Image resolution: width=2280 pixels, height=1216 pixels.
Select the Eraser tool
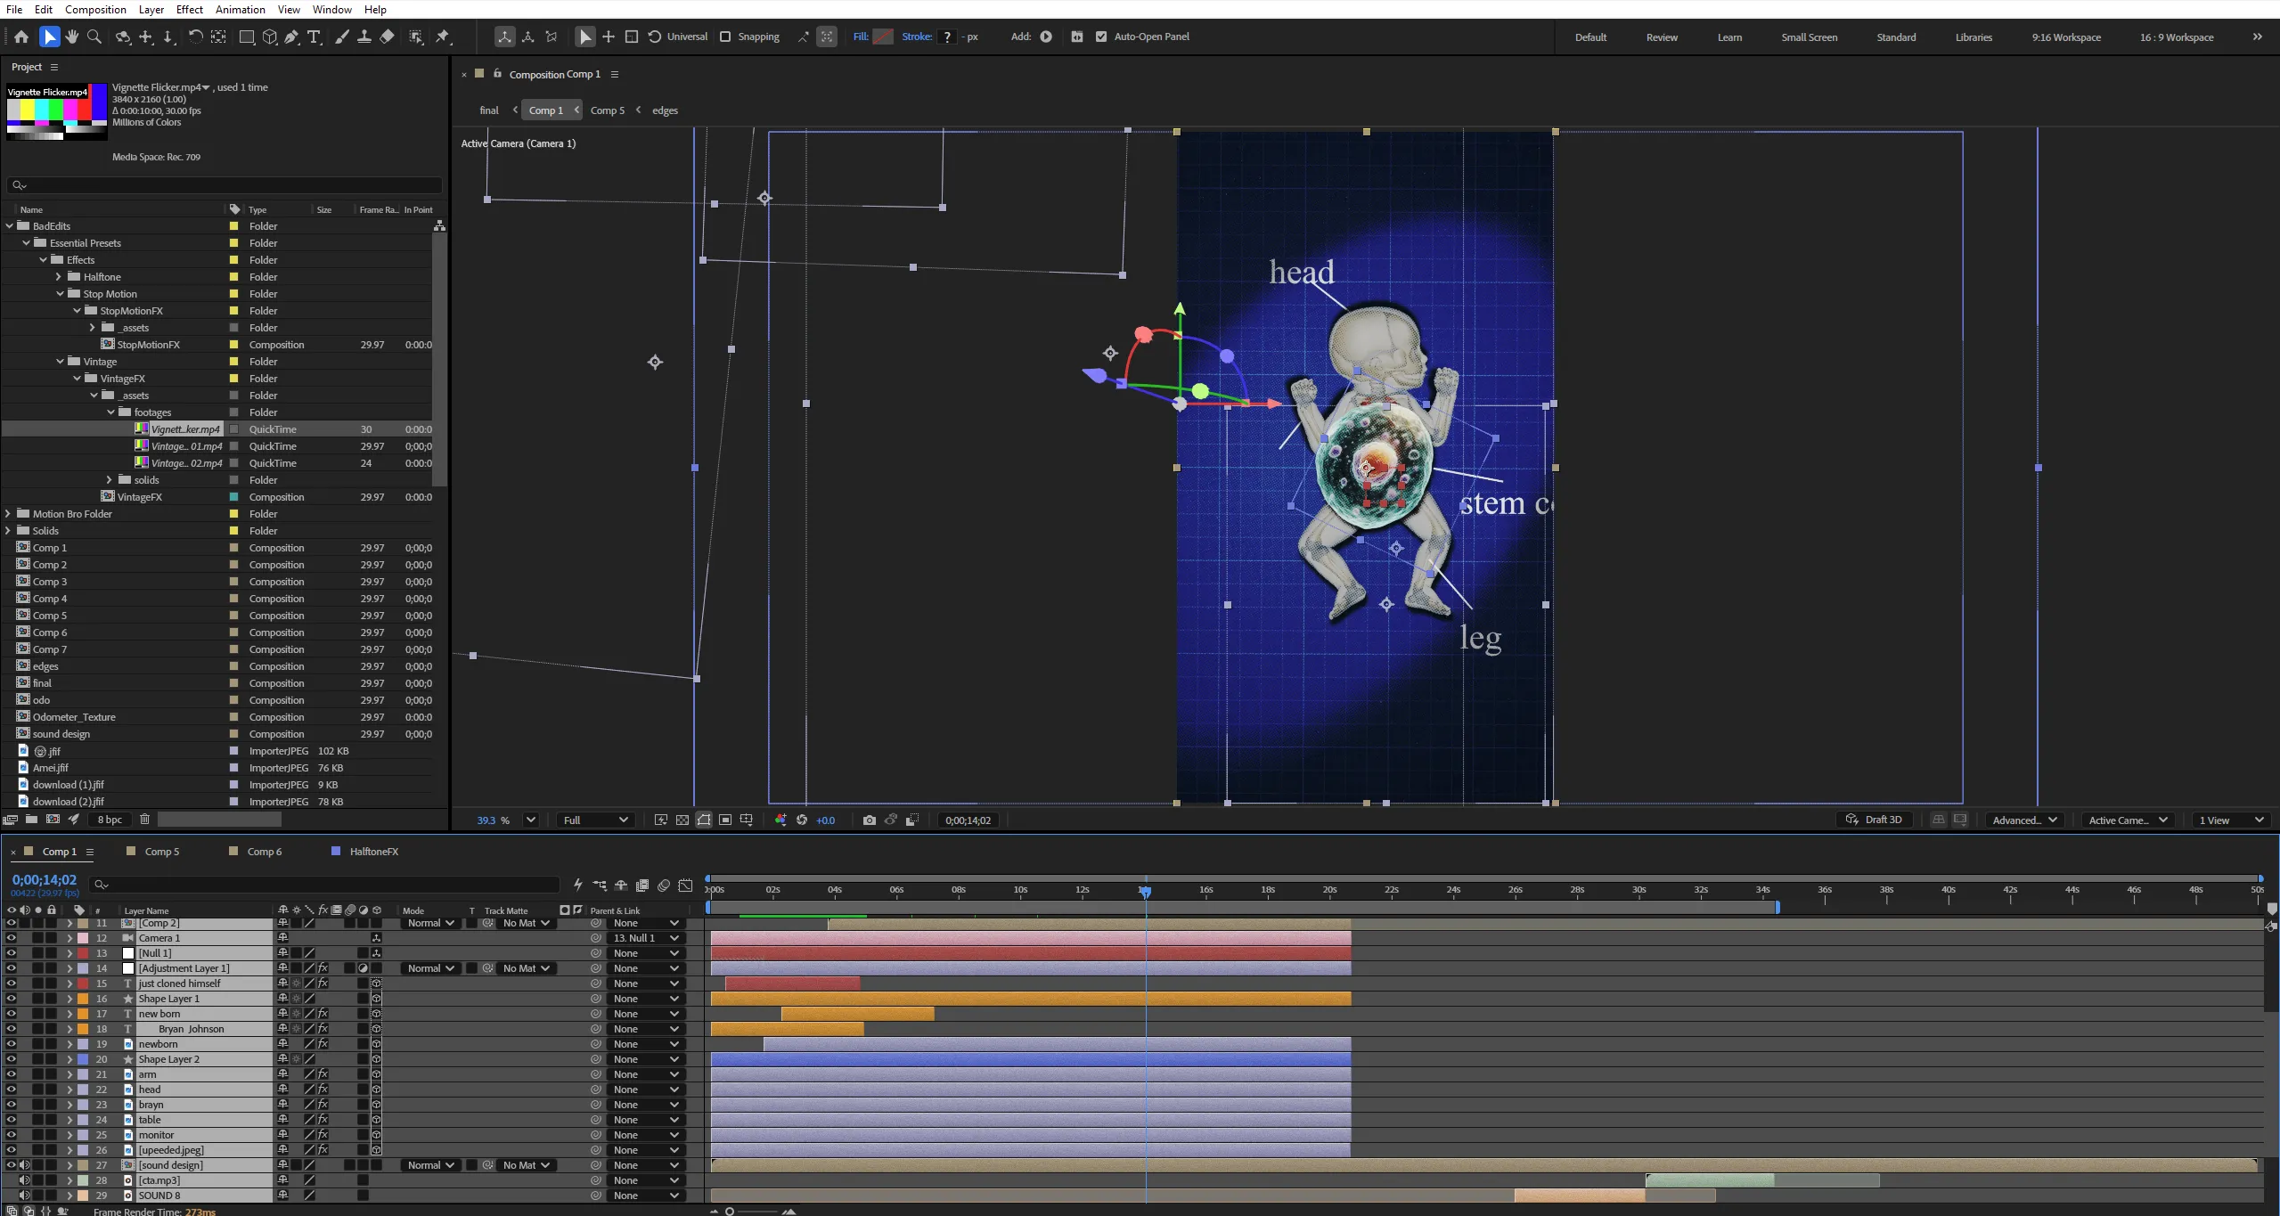coord(387,37)
